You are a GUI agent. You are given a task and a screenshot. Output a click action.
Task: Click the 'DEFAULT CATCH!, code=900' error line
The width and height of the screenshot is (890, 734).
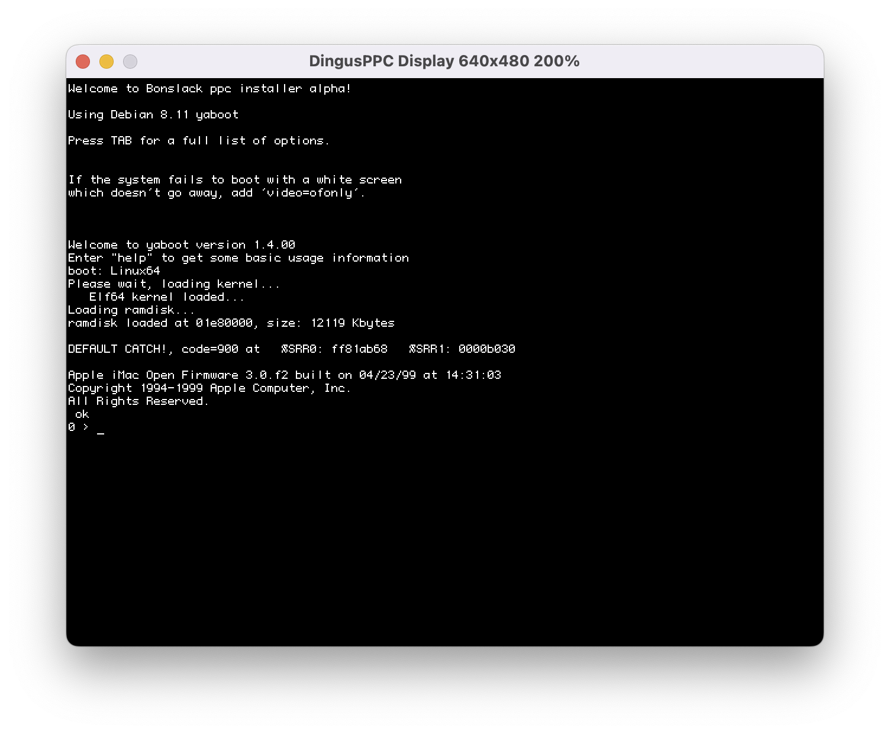click(292, 349)
